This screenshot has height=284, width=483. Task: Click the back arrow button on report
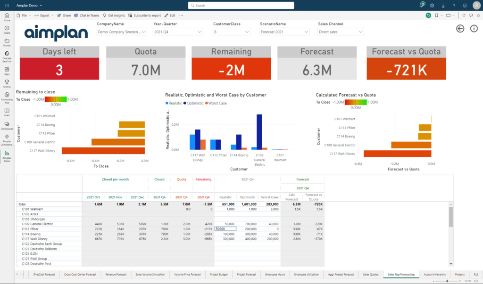[460, 29]
